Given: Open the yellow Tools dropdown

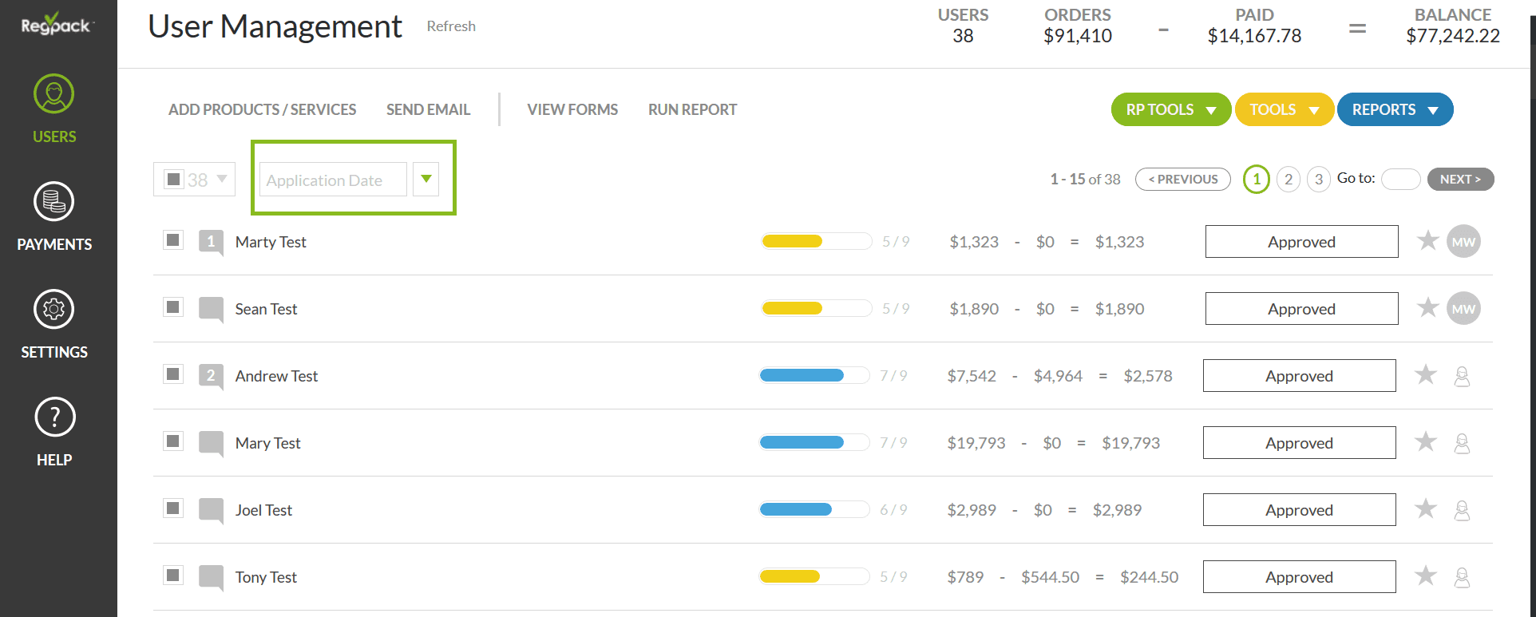Looking at the screenshot, I should pyautogui.click(x=1284, y=110).
